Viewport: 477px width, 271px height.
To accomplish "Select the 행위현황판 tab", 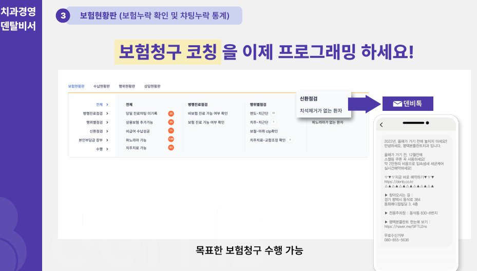I will pyautogui.click(x=127, y=86).
